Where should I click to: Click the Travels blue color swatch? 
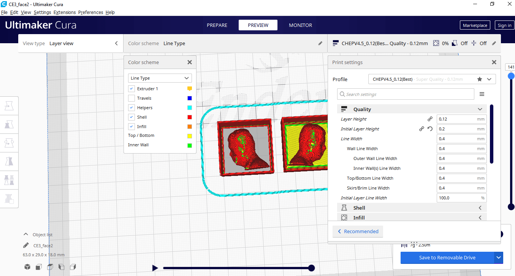tap(190, 98)
